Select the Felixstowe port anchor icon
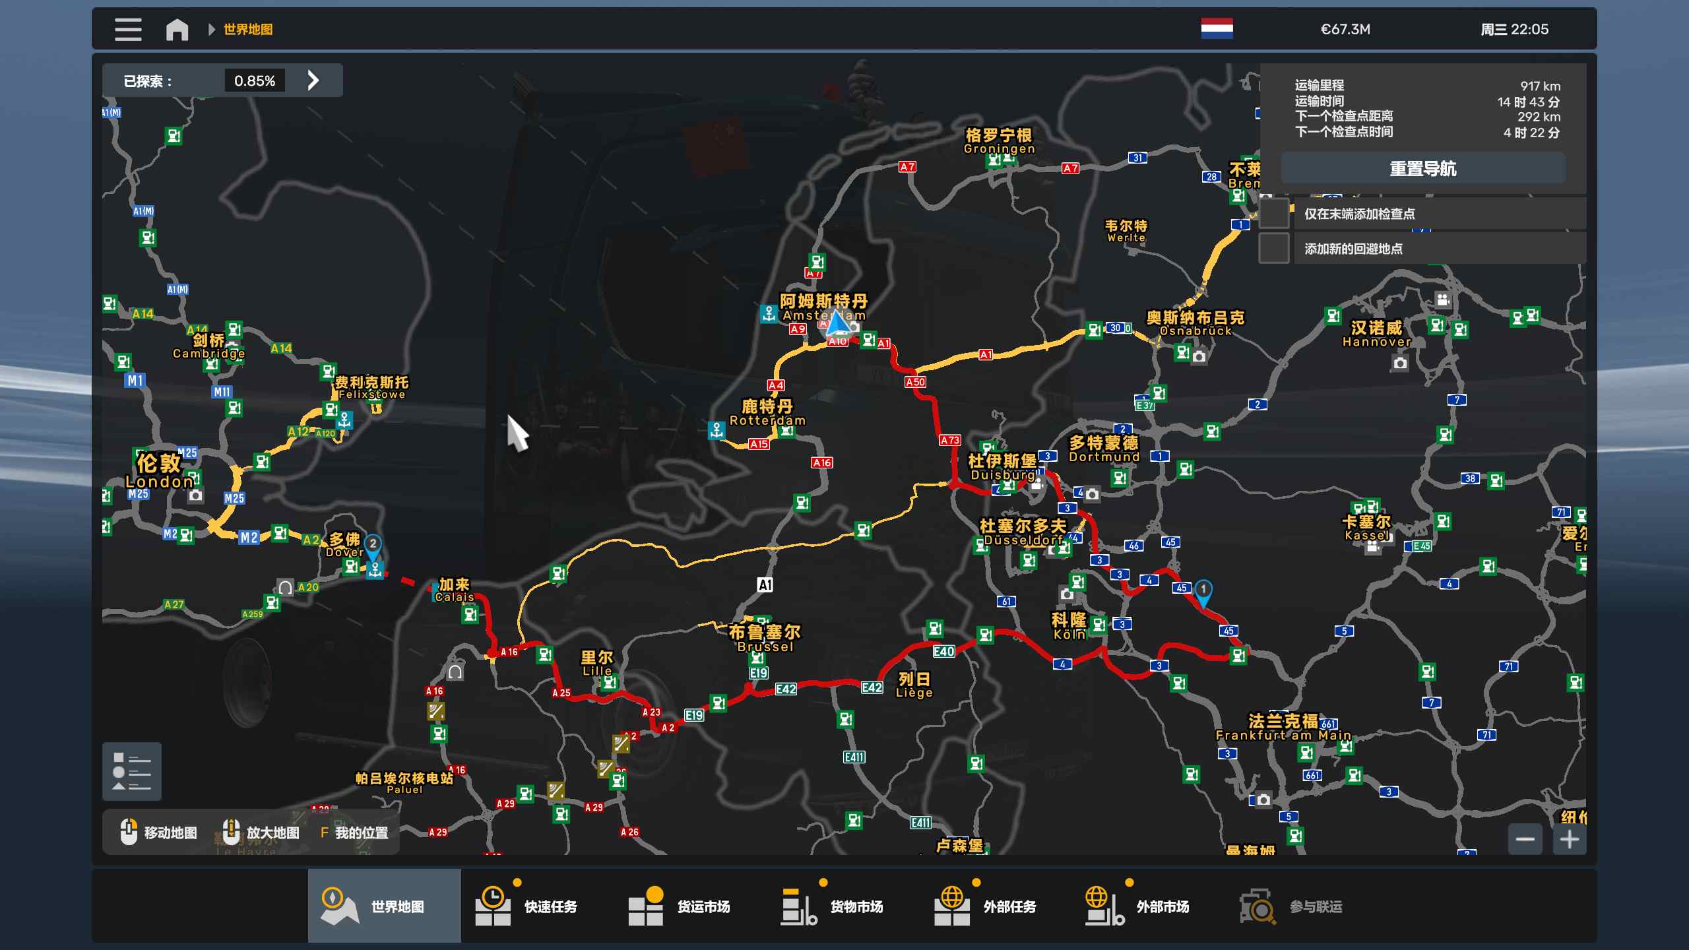The width and height of the screenshot is (1689, 950). coord(344,420)
